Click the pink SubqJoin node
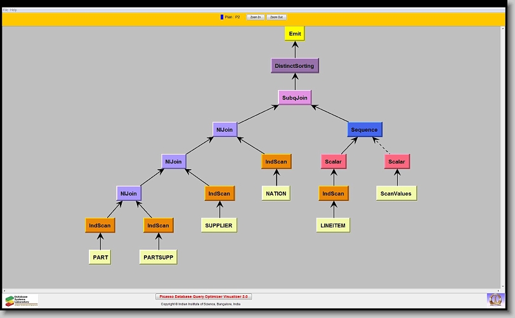 pyautogui.click(x=294, y=98)
